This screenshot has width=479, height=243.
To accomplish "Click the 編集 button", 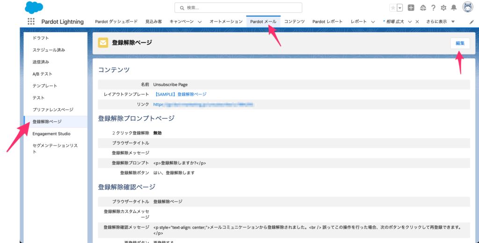I will click(460, 43).
